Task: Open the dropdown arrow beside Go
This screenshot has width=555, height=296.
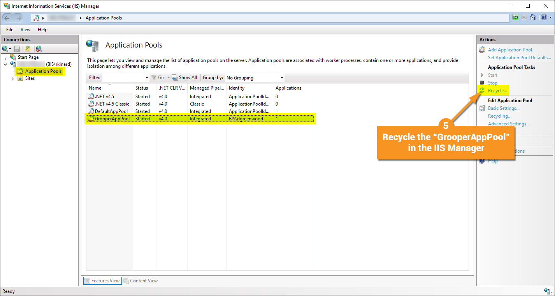Action: 169,78
